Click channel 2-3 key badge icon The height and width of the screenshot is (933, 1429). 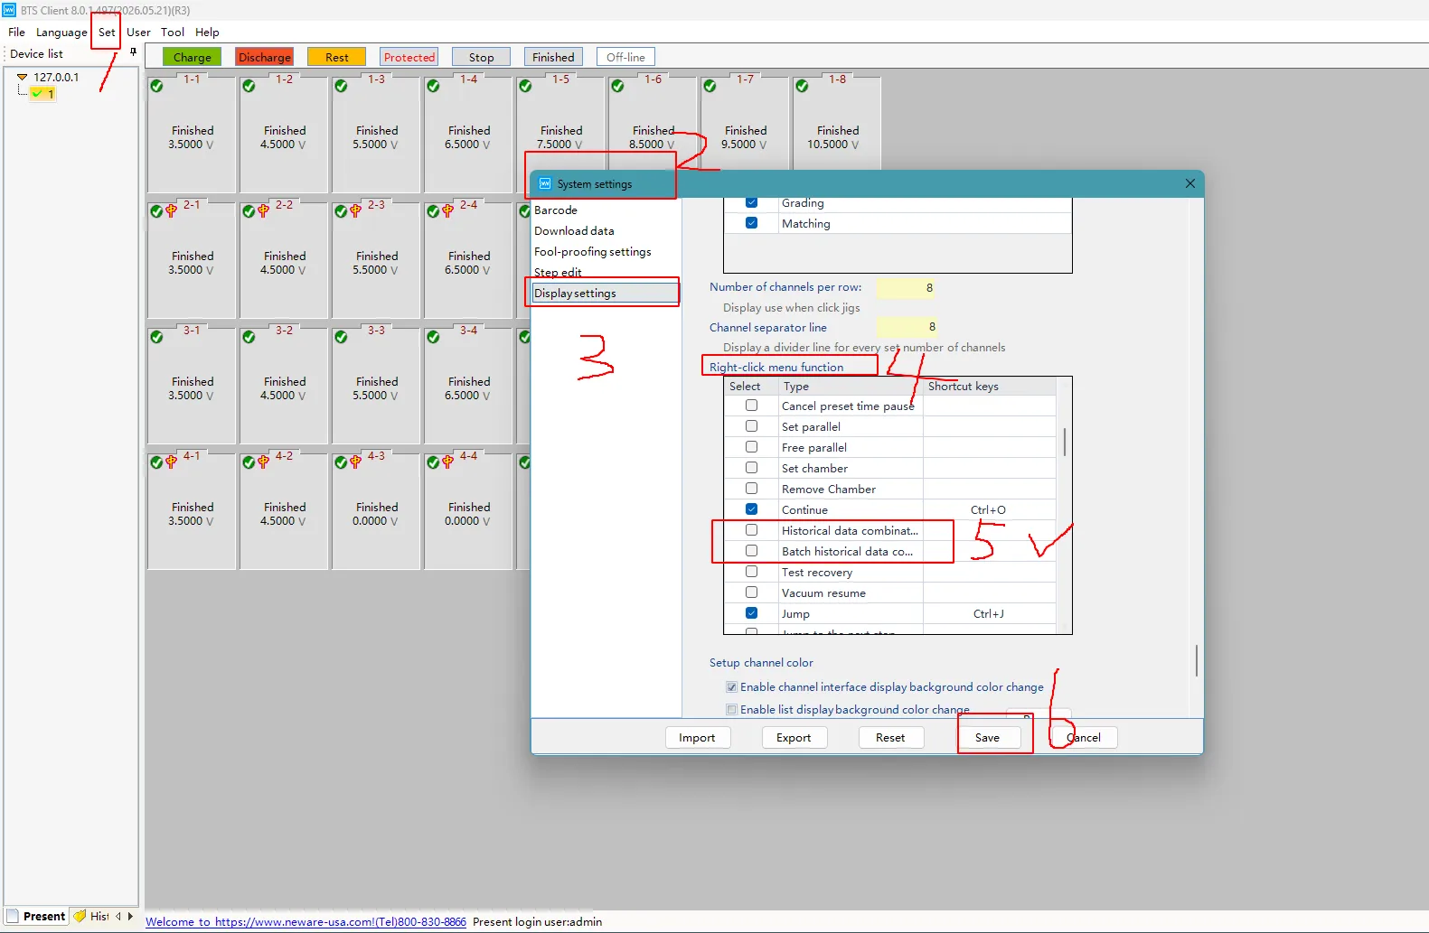click(355, 210)
